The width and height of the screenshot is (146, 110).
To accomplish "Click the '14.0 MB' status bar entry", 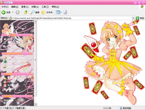I will [x=107, y=108].
